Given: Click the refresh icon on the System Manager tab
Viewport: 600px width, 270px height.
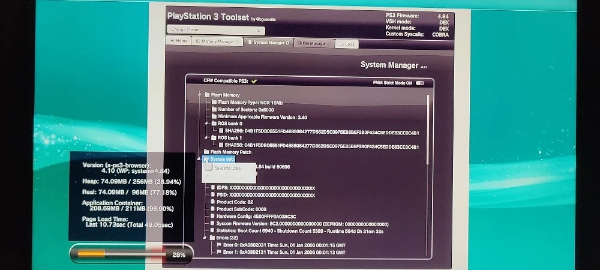Looking at the screenshot, I should 287,43.
